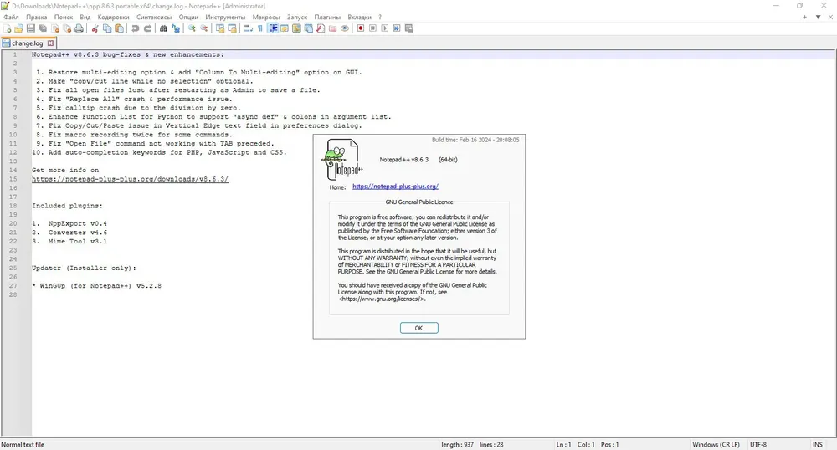This screenshot has width=837, height=450.
Task: Open the Плагины menu
Action: click(x=327, y=17)
